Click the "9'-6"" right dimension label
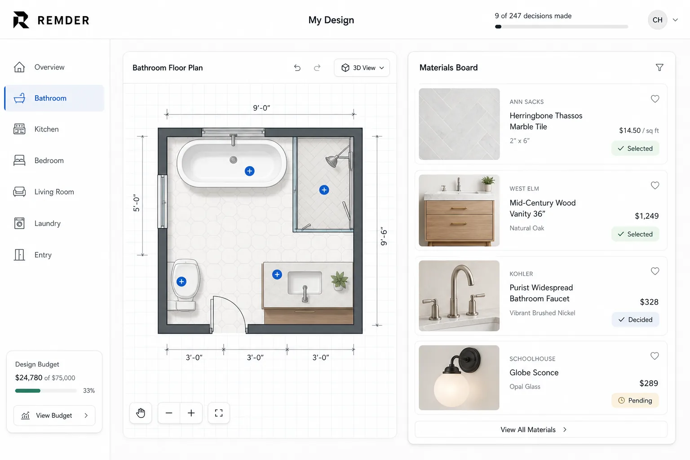This screenshot has height=460, width=690. pos(383,236)
